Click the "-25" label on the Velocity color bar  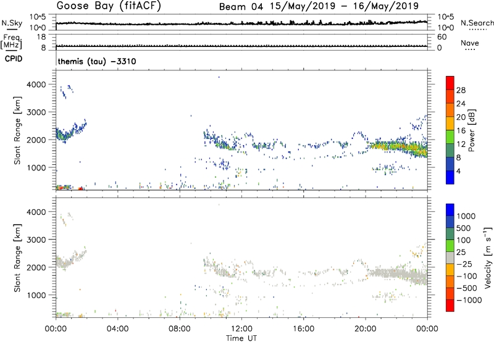pyautogui.click(x=464, y=264)
